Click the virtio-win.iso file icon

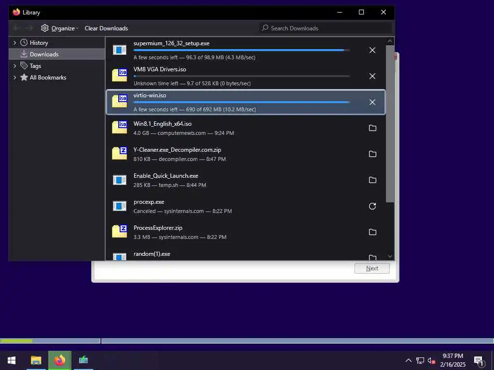120,101
